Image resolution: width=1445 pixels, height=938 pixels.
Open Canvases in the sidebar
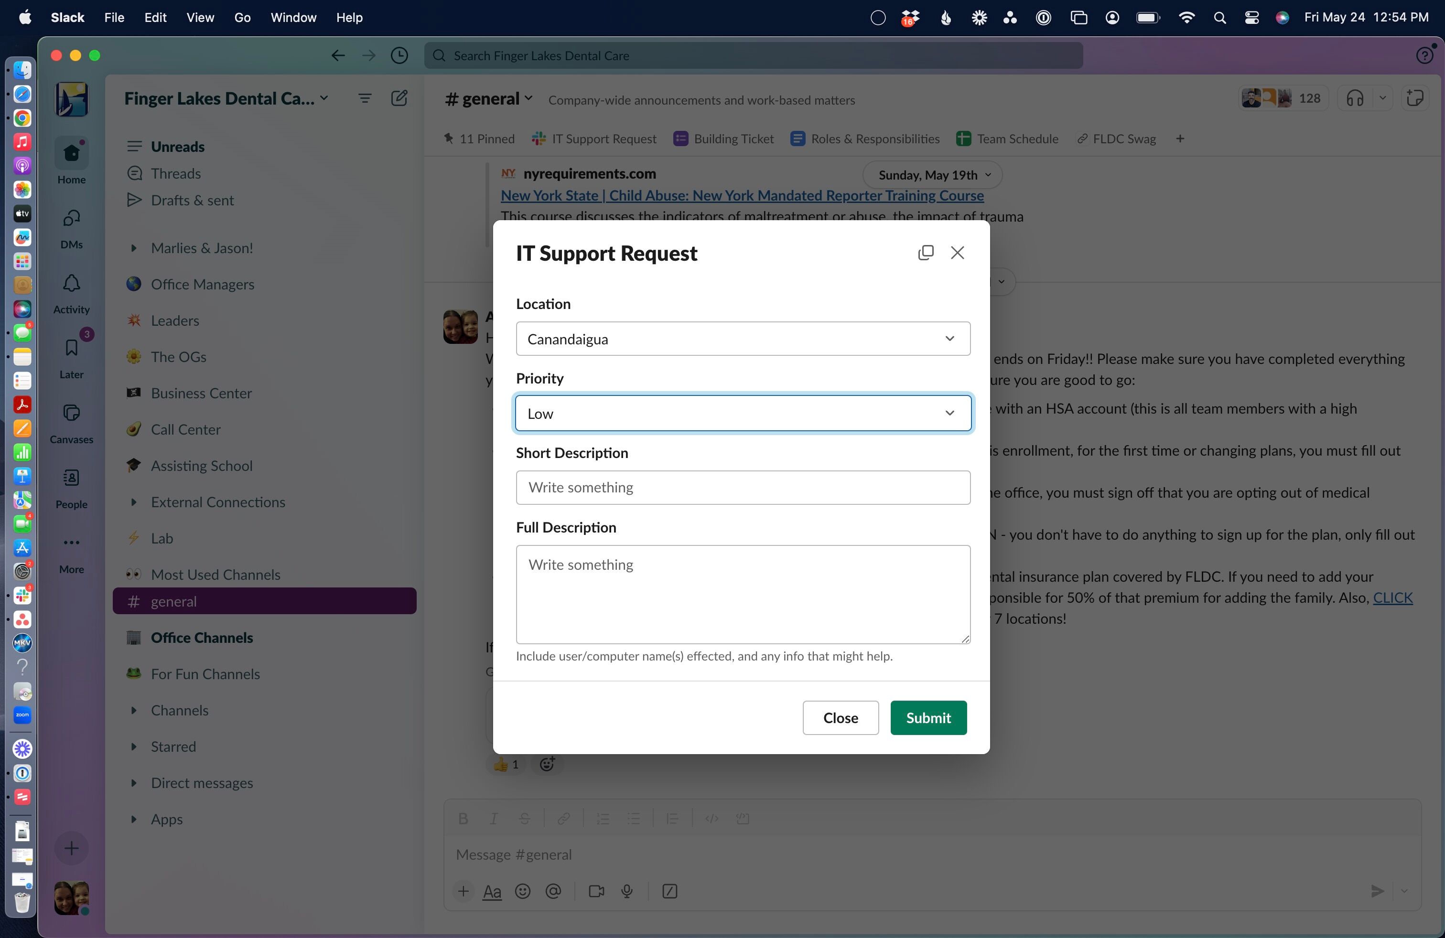[71, 413]
